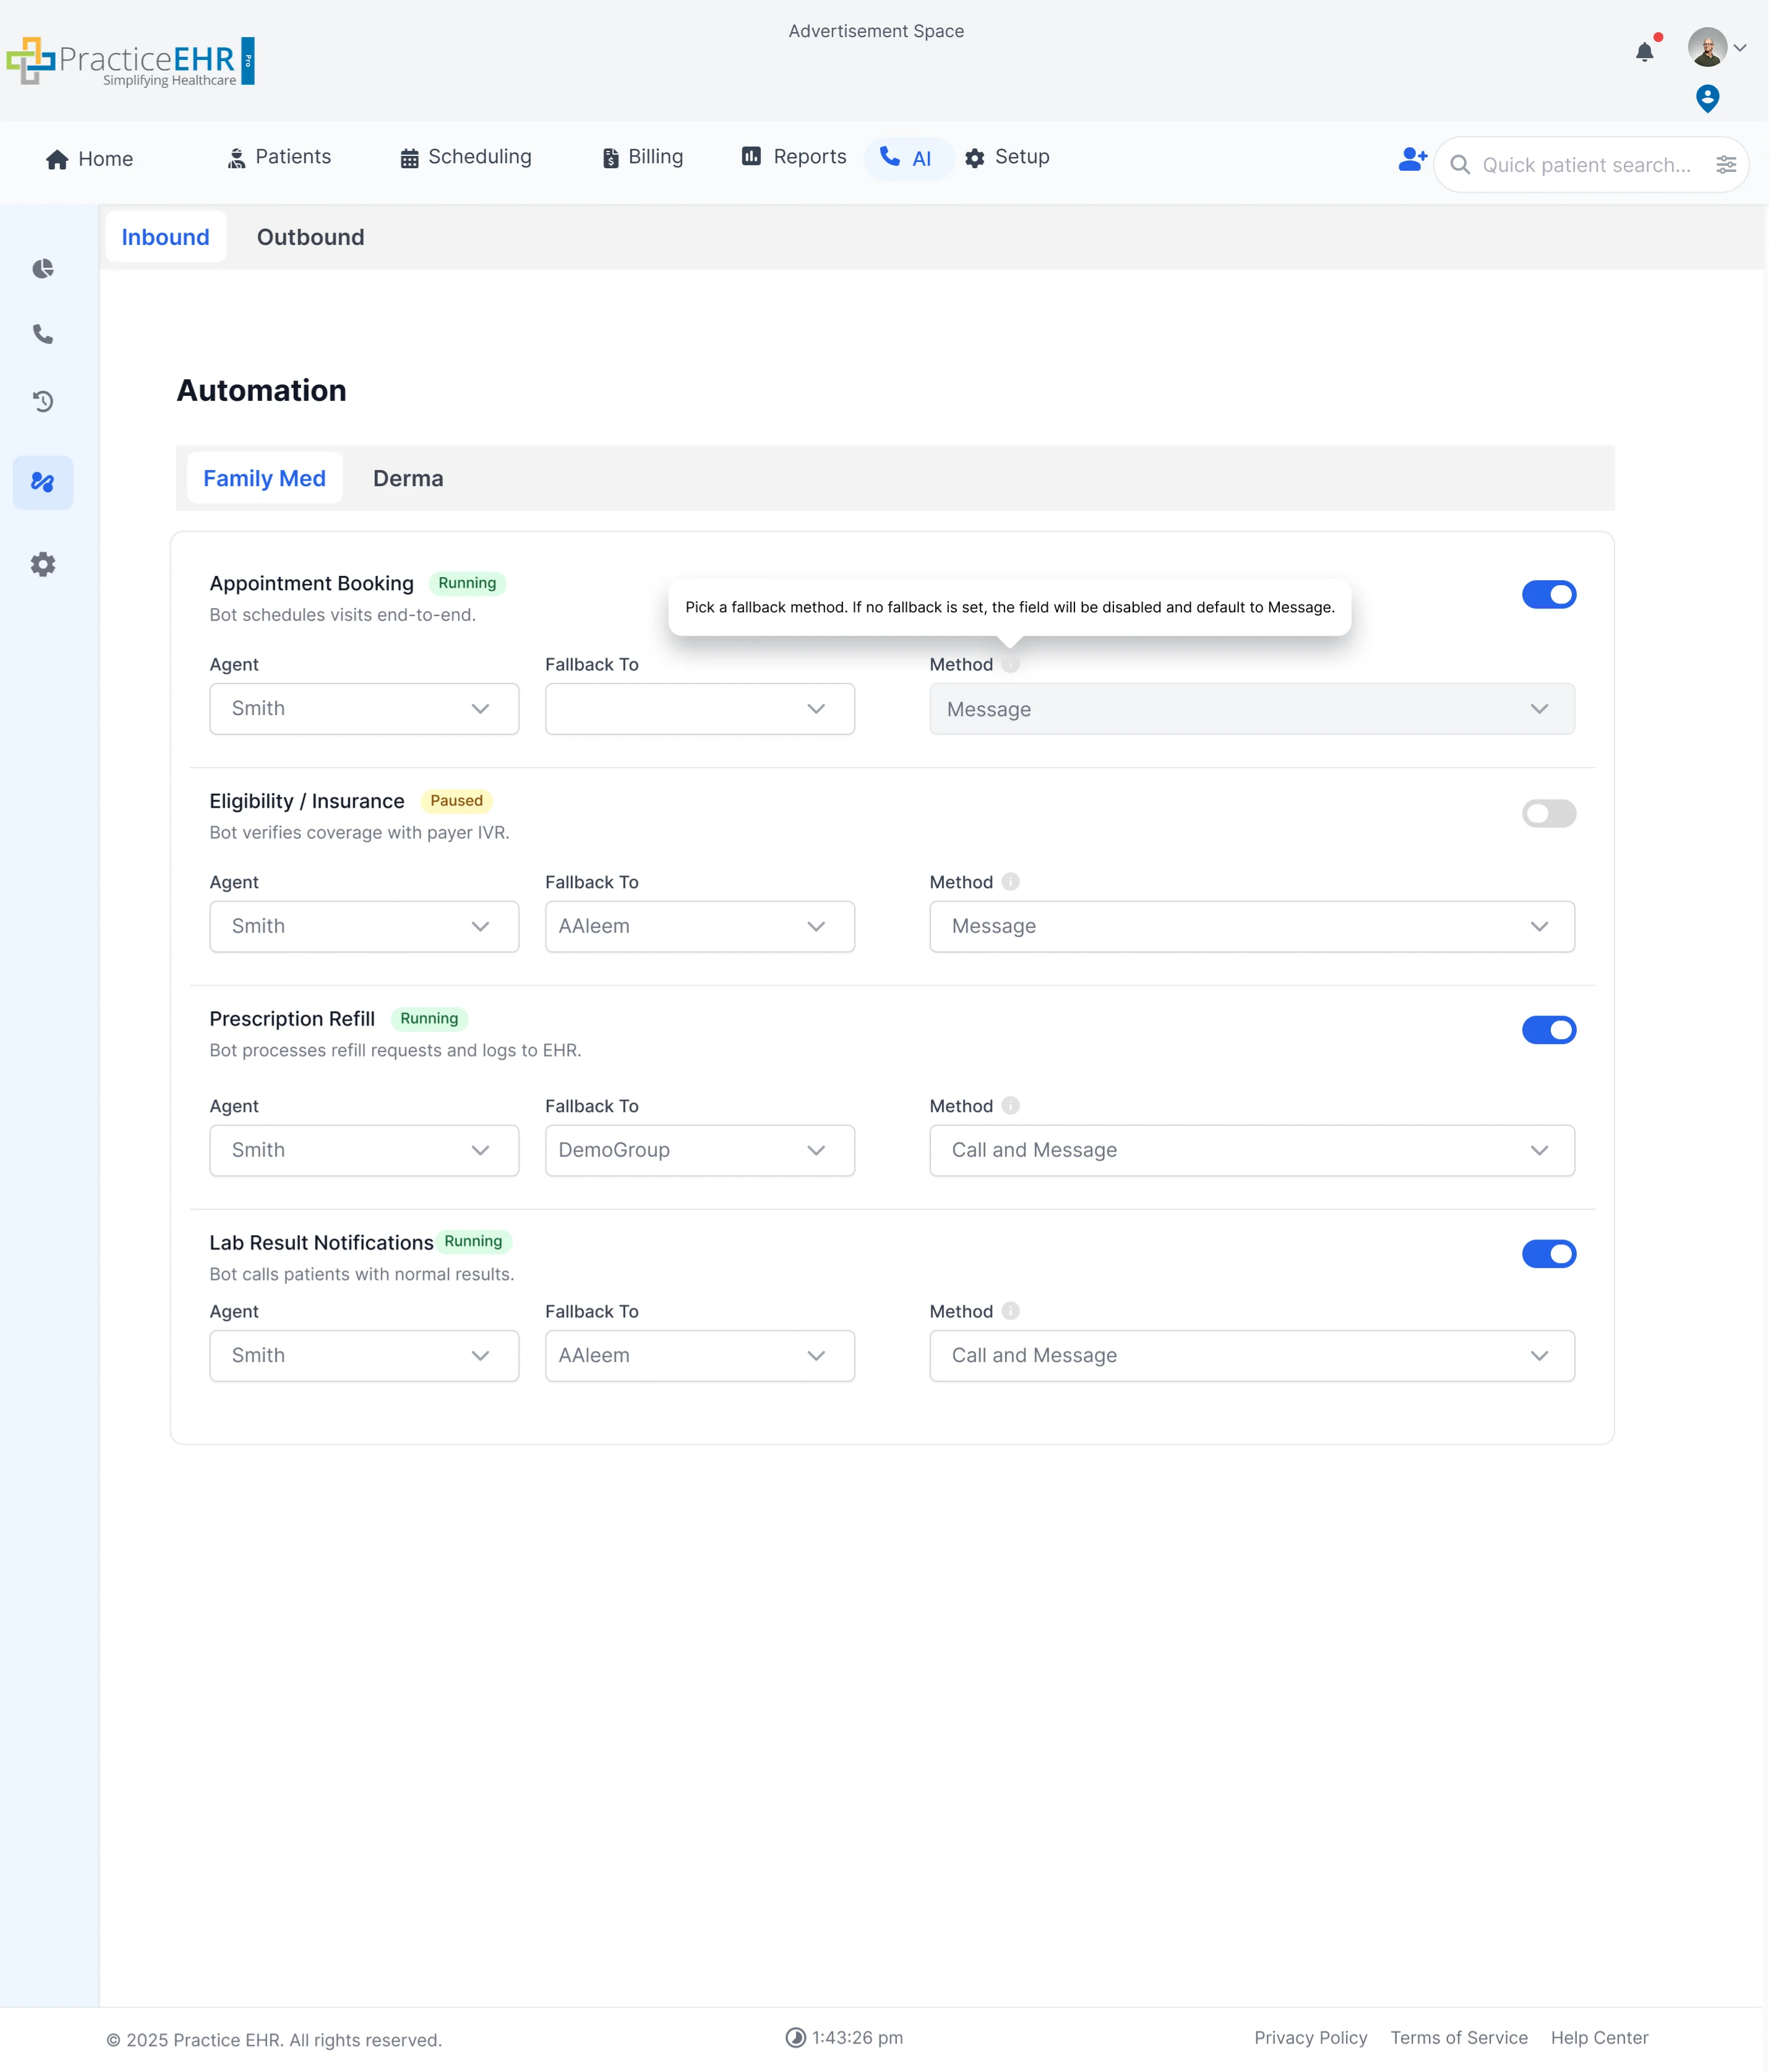Viewport: 1771px width, 2072px height.
Task: Enable the Eligibility / Insurance automation
Action: click(x=1548, y=813)
